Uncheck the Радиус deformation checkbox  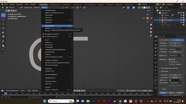169,60
